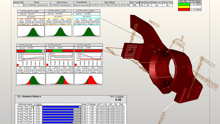Screen dimensions: 220x124
Task: Select the F708_T11_PF attribute row
Action: coord(71,115)
